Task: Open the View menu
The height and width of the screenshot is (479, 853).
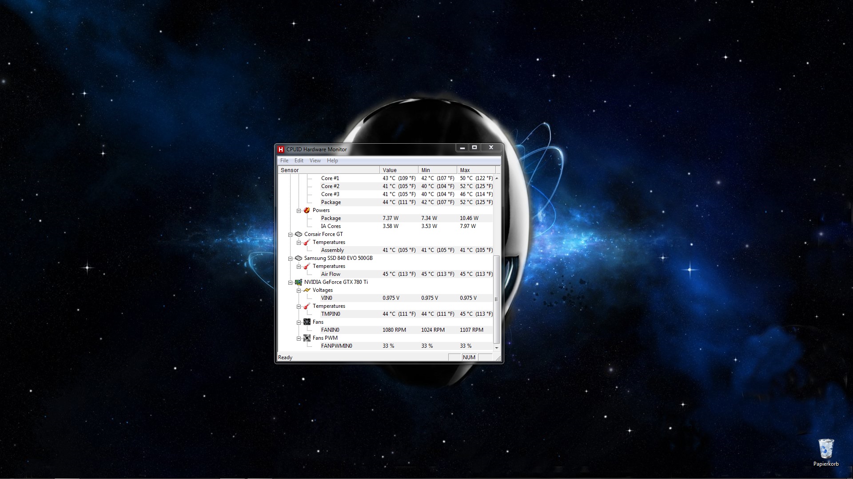Action: pyautogui.click(x=315, y=161)
